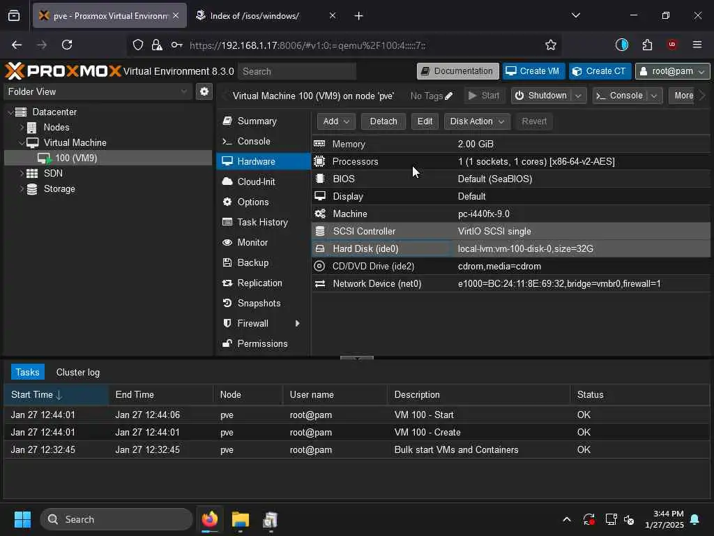Click the pencil icon to edit tags
The image size is (714, 536).
(449, 96)
